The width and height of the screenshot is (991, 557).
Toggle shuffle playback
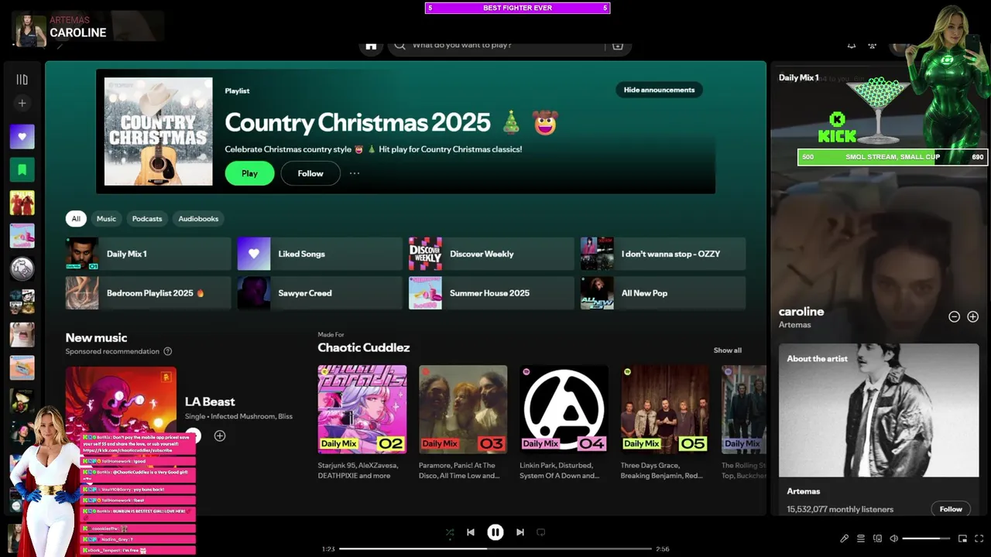click(450, 532)
